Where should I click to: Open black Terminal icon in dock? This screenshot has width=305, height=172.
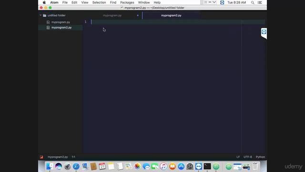point(207,166)
